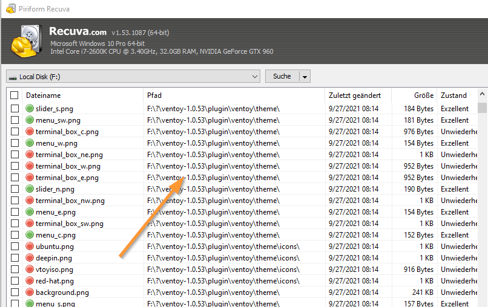Select the file name terminal_box_sw.png
The image size is (488, 307).
(x=70, y=224)
